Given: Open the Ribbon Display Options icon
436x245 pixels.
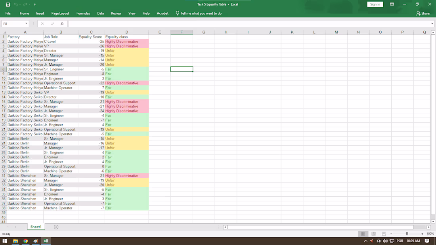Looking at the screenshot, I should click(392, 4).
